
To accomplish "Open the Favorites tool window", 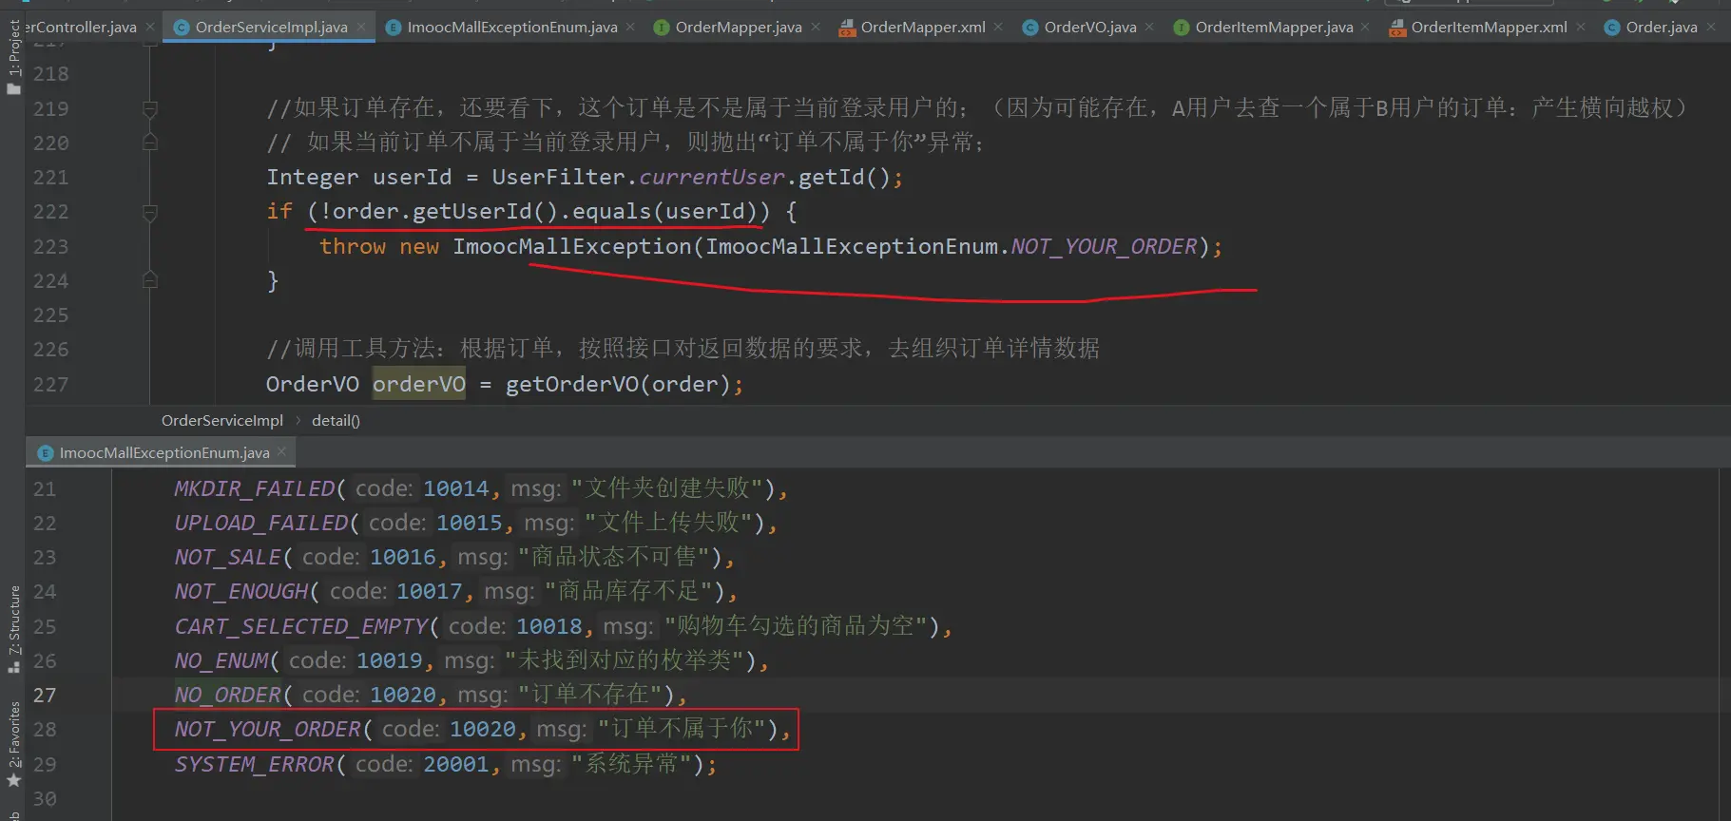I will (13, 744).
